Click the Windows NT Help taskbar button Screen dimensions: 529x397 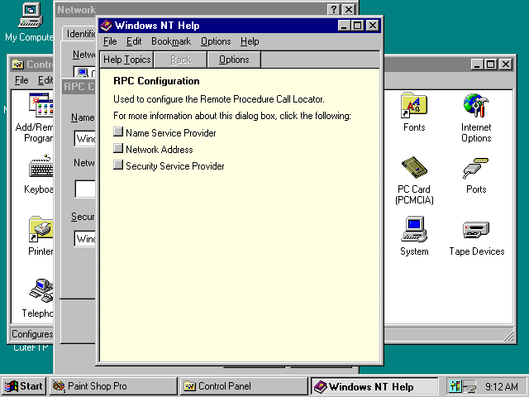click(x=374, y=386)
